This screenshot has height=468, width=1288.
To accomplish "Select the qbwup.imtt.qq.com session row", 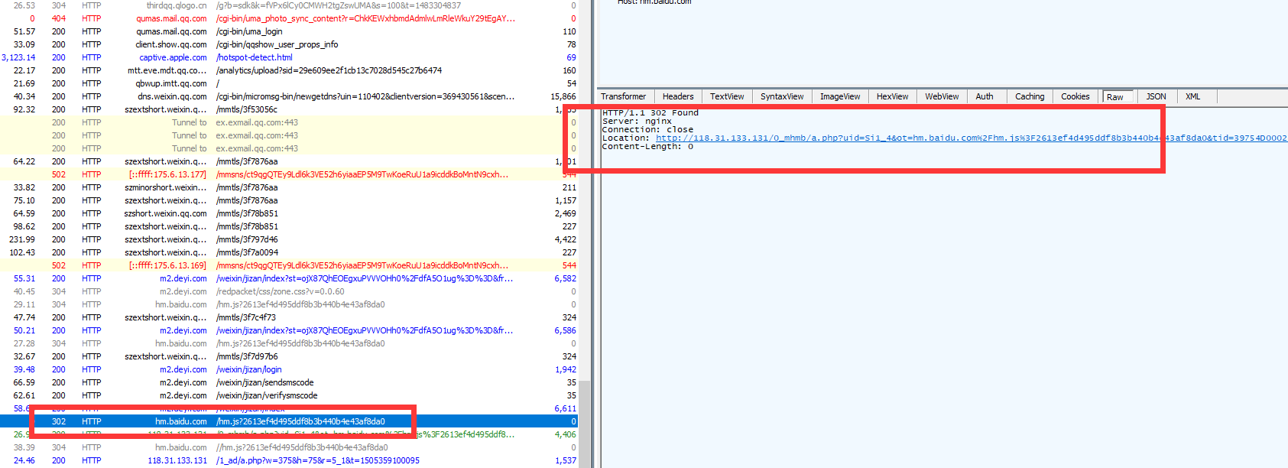I will tap(289, 83).
